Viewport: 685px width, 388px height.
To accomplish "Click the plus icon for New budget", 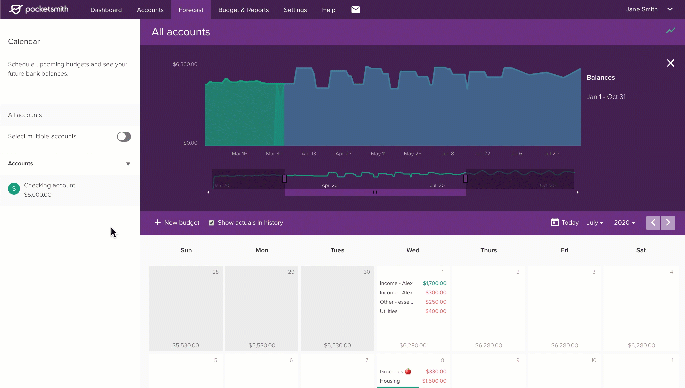I will click(157, 222).
